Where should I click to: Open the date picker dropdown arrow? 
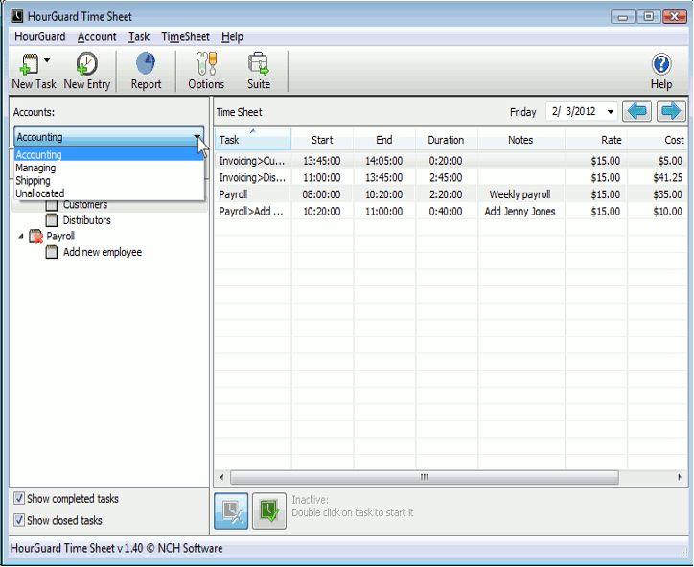point(611,111)
